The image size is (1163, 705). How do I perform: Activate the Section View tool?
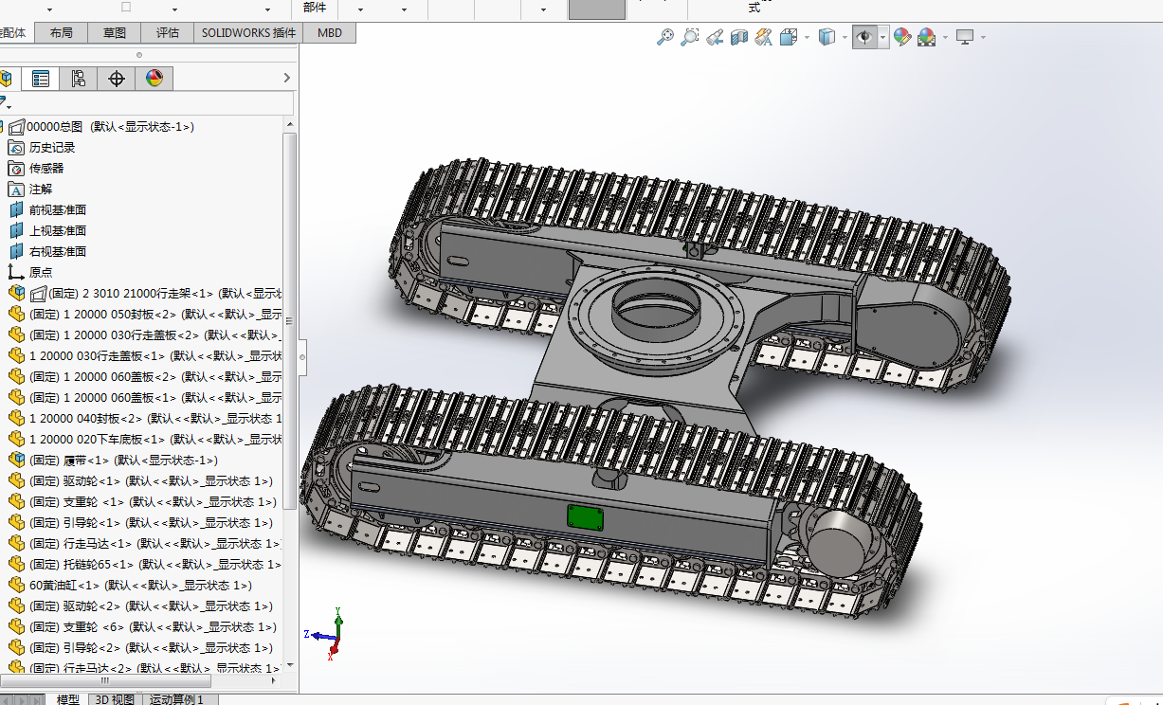tap(739, 37)
